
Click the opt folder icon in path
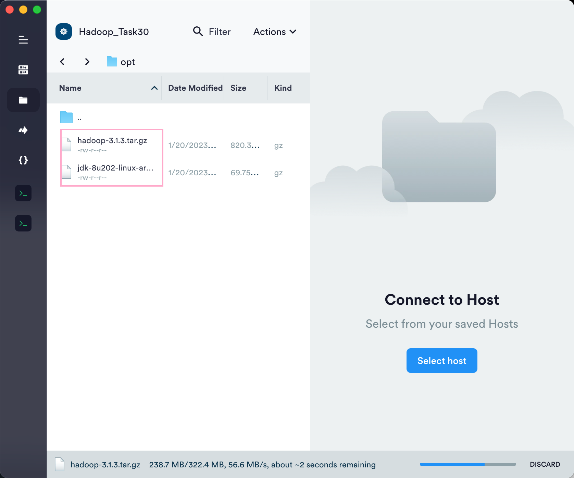pos(112,62)
